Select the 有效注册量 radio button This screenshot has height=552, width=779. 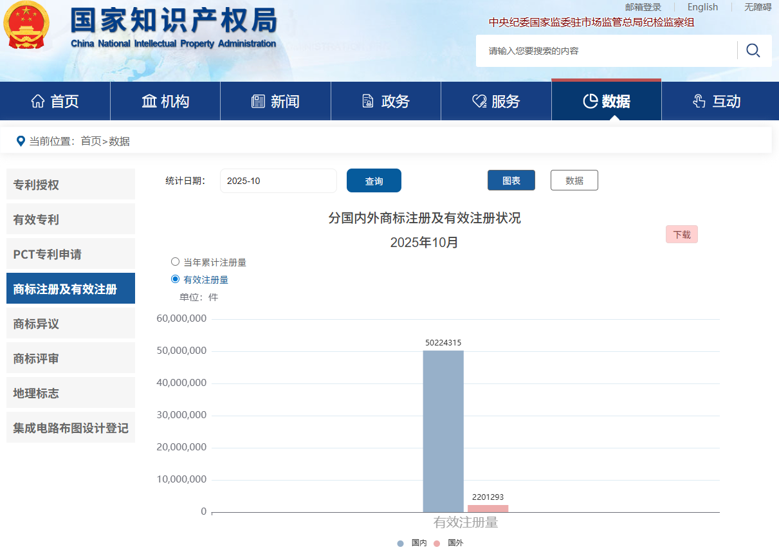pyautogui.click(x=175, y=279)
